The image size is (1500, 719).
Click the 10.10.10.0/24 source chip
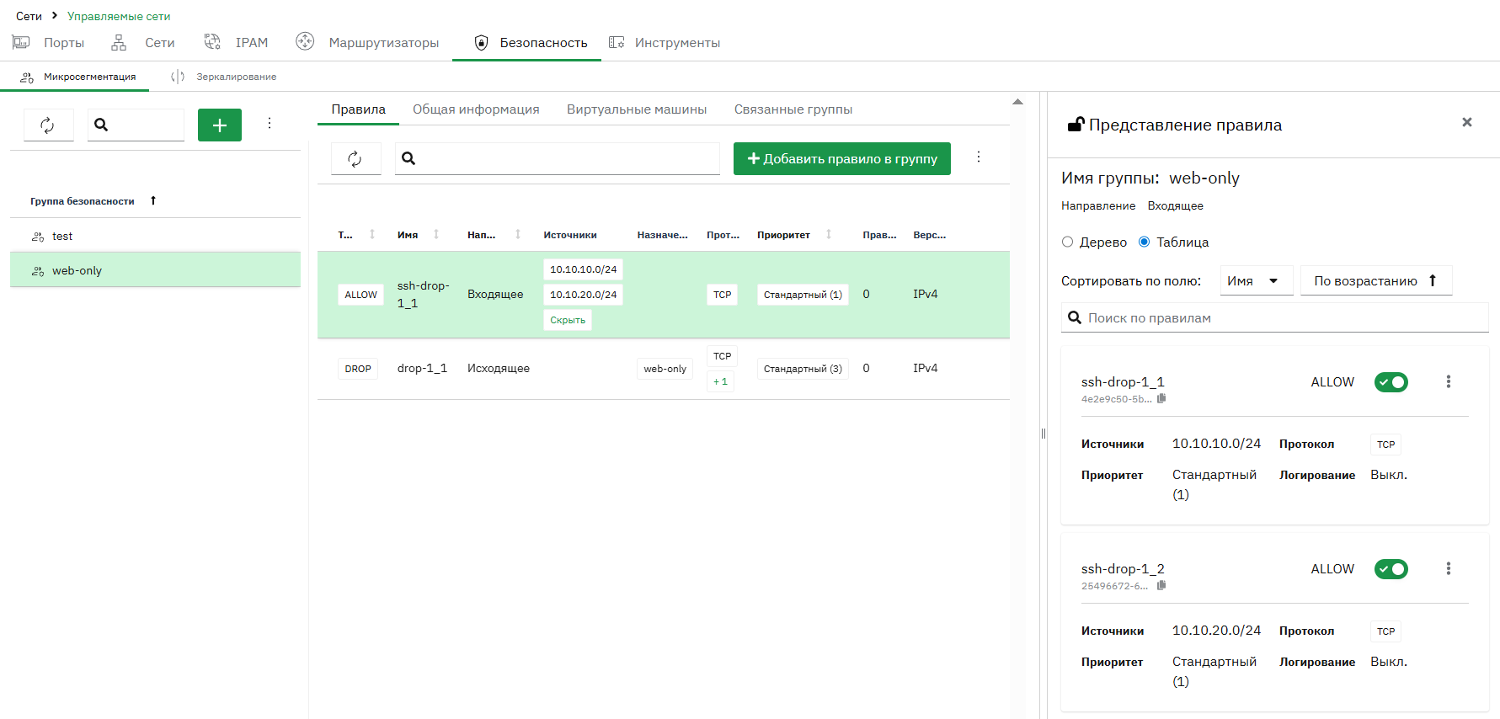coord(583,269)
